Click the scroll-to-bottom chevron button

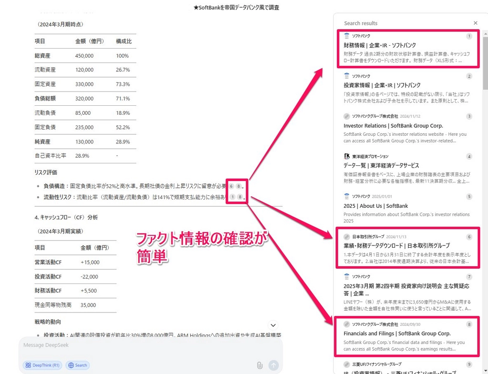click(x=273, y=325)
